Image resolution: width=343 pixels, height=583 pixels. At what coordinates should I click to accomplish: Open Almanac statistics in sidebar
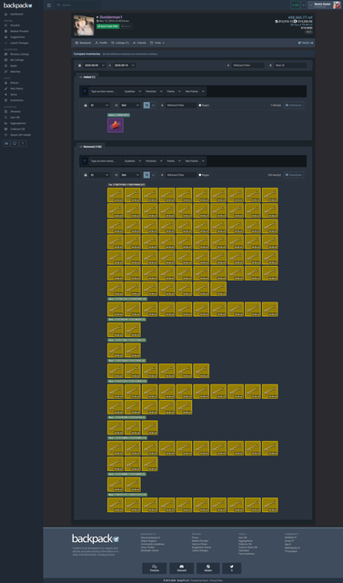tap(15, 111)
